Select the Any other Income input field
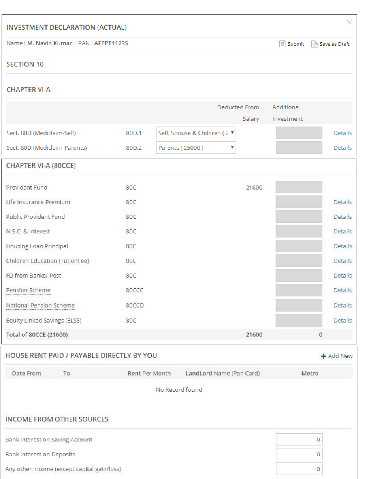 (299, 469)
